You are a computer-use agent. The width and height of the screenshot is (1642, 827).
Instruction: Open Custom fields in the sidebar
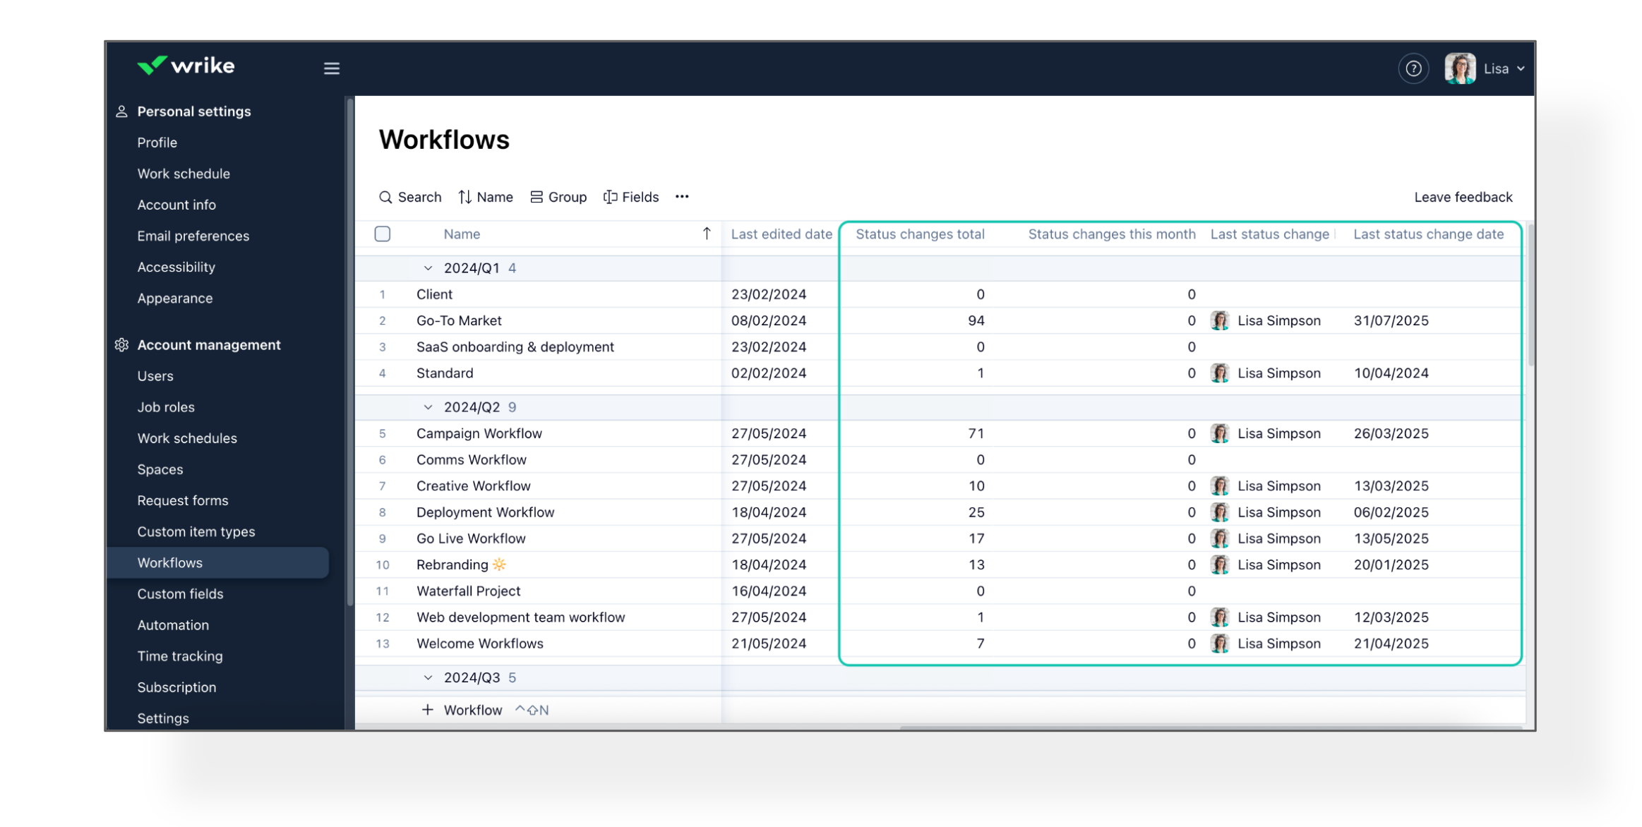pyautogui.click(x=180, y=593)
